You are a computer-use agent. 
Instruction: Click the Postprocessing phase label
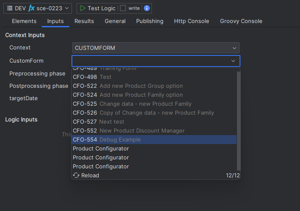(x=39, y=86)
